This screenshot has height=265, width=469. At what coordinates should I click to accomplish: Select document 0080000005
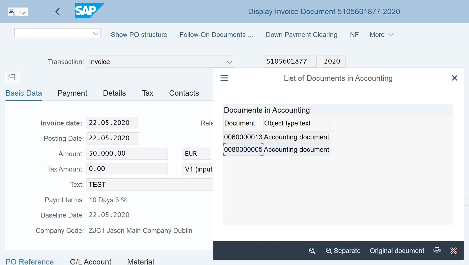(x=243, y=150)
